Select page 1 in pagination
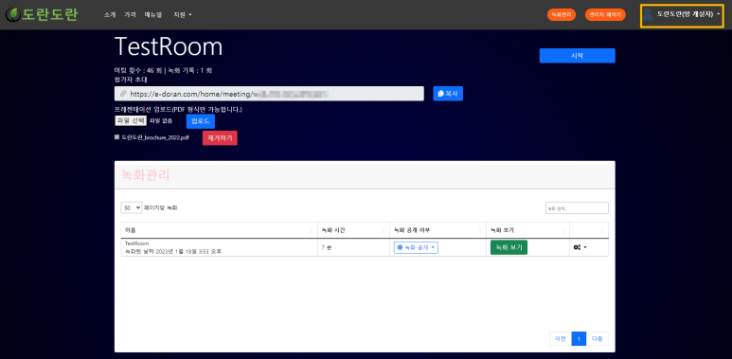This screenshot has height=359, width=732. pyautogui.click(x=579, y=339)
